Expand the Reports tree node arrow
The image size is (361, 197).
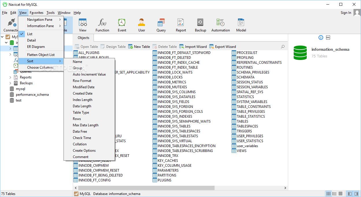(x=10, y=77)
